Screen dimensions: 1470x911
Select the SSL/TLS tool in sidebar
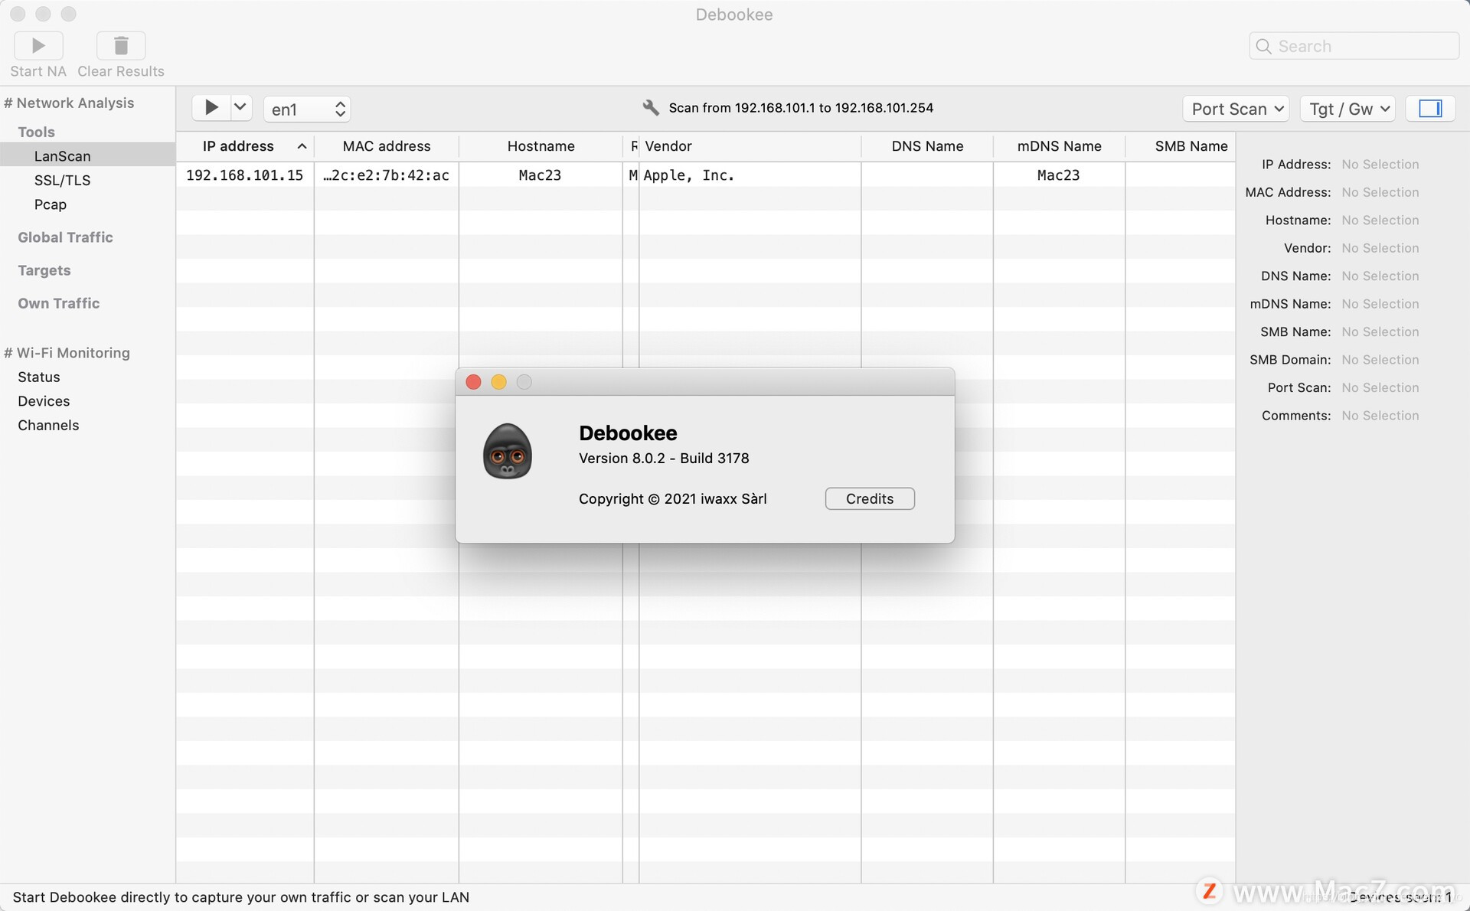62,179
